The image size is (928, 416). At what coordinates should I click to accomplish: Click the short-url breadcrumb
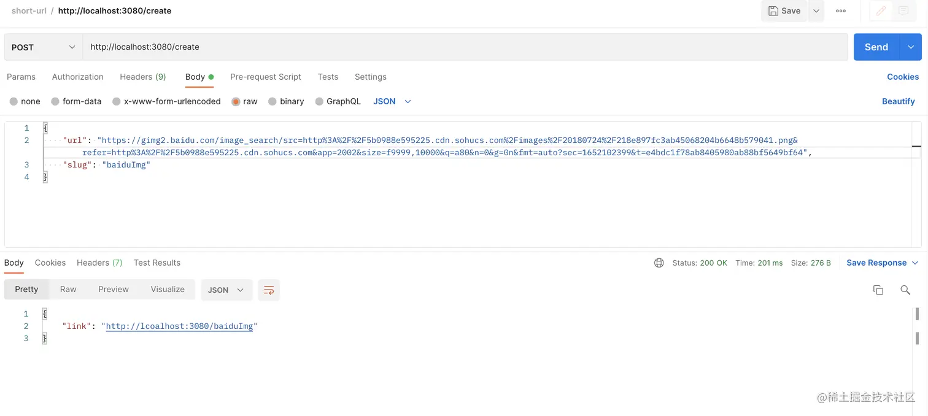tap(29, 11)
